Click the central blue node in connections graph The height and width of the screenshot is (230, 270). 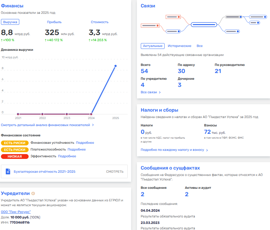click(204, 24)
